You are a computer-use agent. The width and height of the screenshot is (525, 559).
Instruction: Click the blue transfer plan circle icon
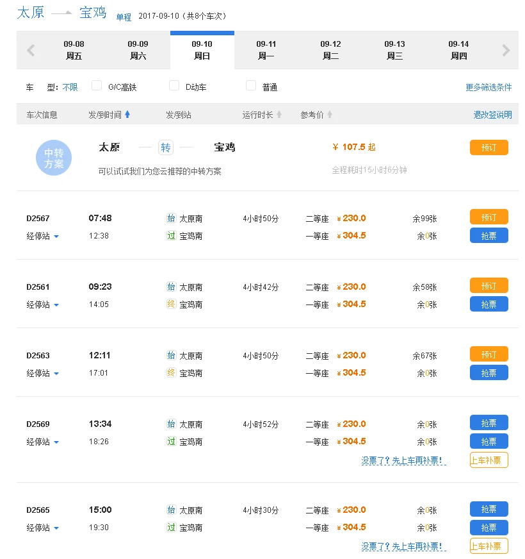(54, 158)
